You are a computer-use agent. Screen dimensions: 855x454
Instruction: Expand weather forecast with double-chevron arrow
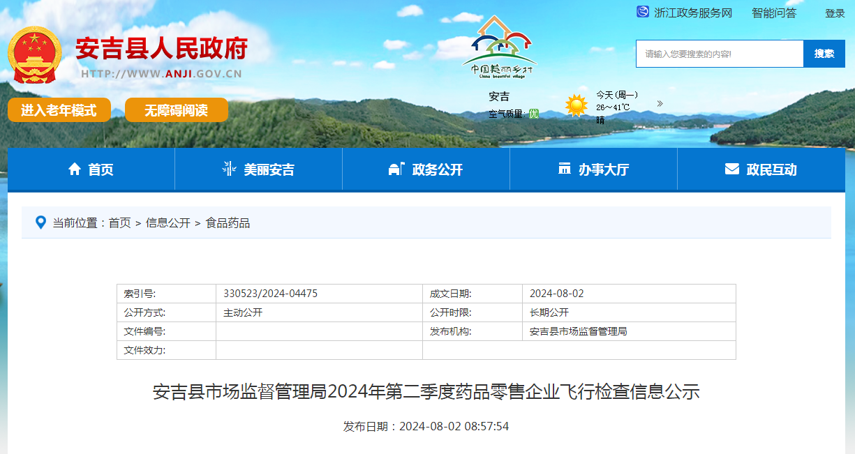660,104
